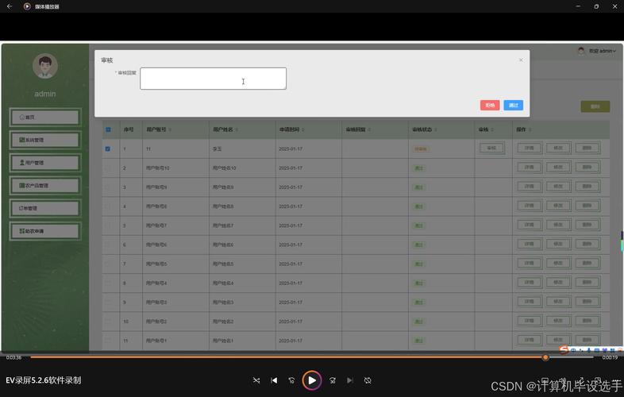Open 系统管理 in the sidebar menu
Screen dimensions: 624x397
[45, 140]
